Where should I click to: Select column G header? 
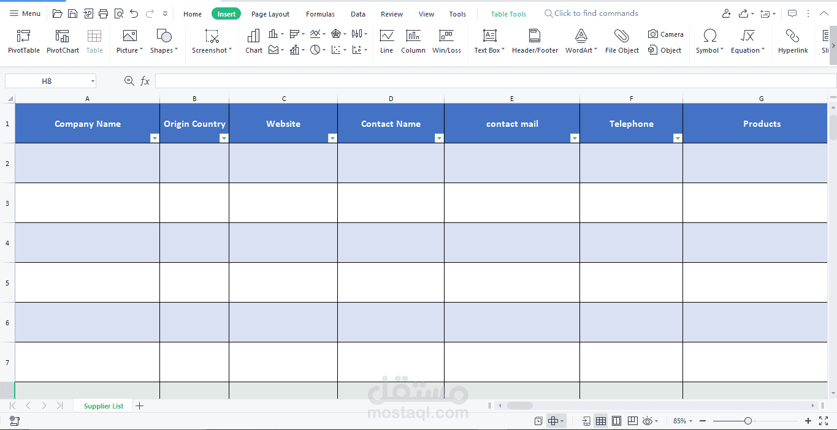761,99
